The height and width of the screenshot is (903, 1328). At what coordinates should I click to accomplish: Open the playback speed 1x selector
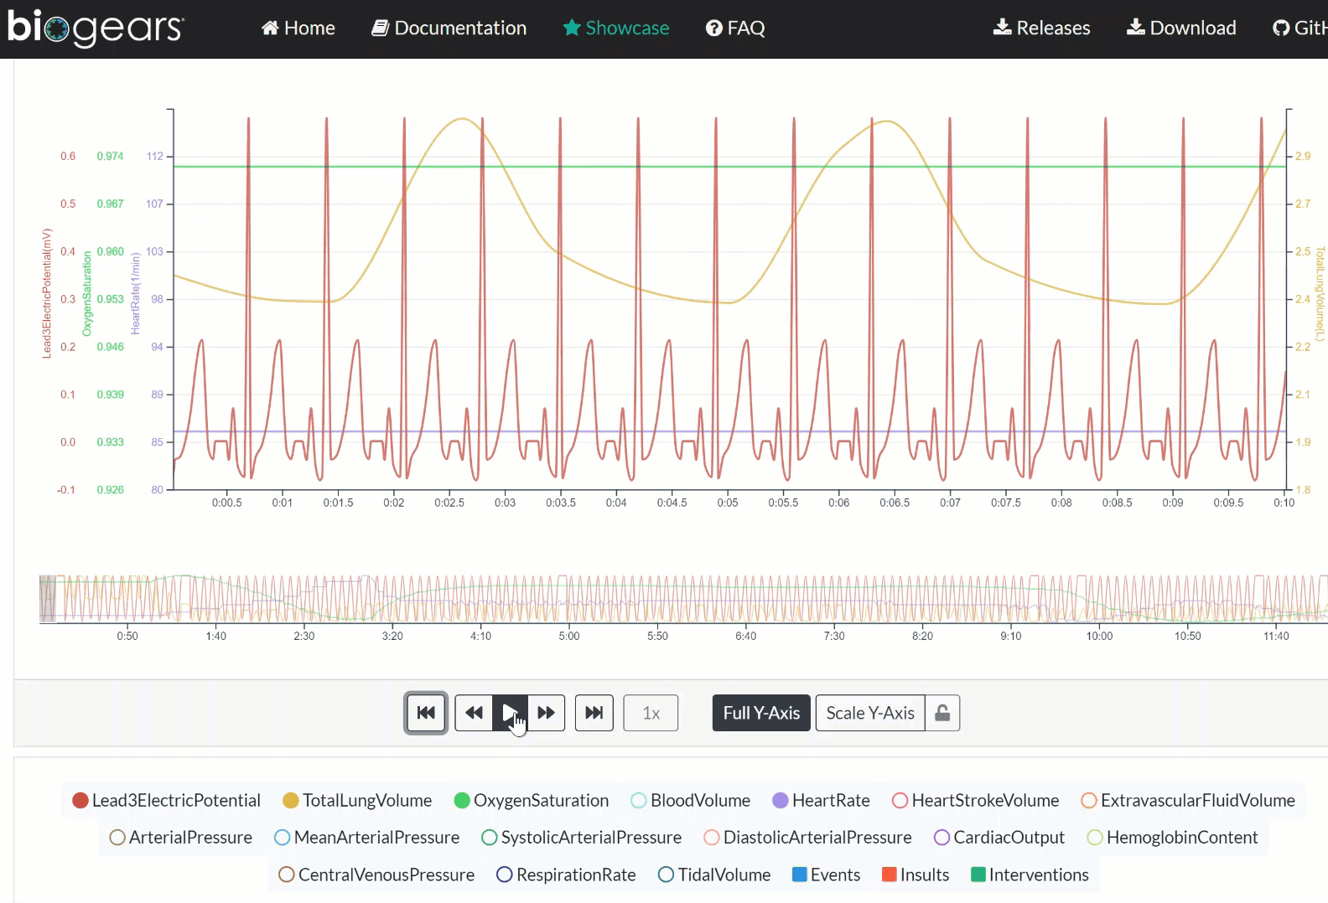651,713
